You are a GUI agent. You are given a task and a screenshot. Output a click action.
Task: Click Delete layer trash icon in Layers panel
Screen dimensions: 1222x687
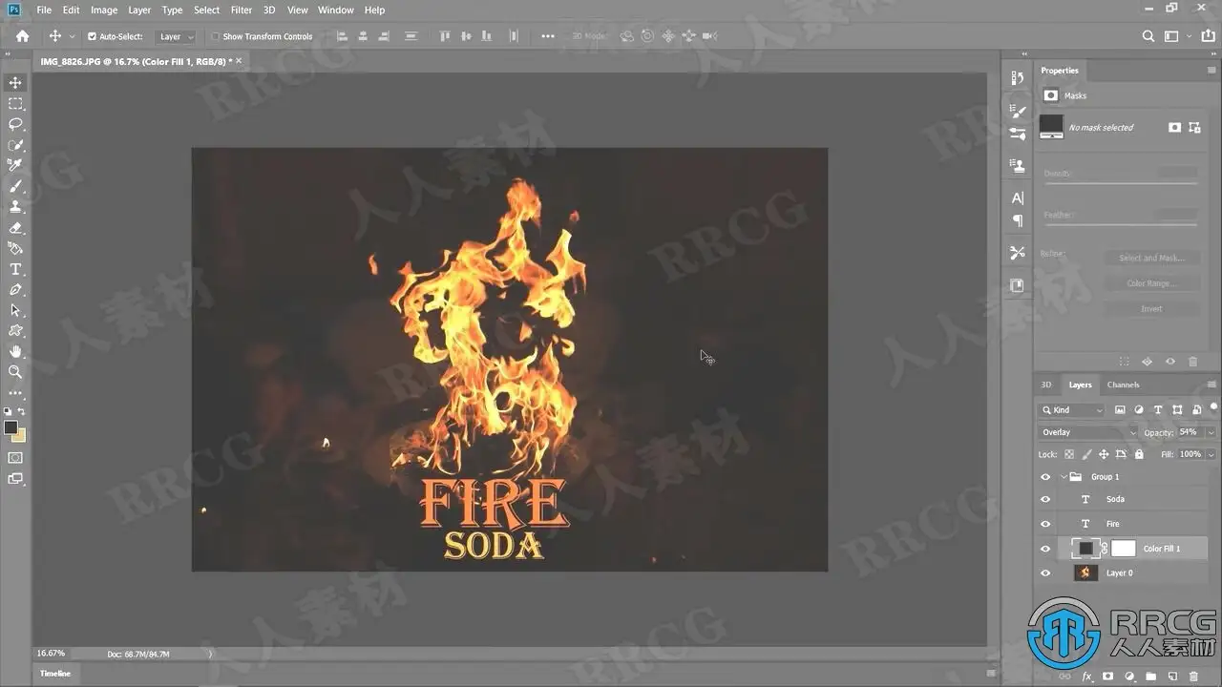click(1193, 677)
